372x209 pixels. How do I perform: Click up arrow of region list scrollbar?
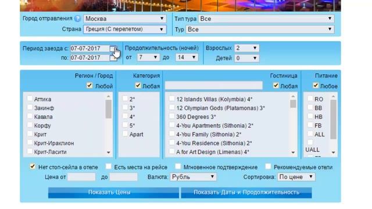(109, 96)
